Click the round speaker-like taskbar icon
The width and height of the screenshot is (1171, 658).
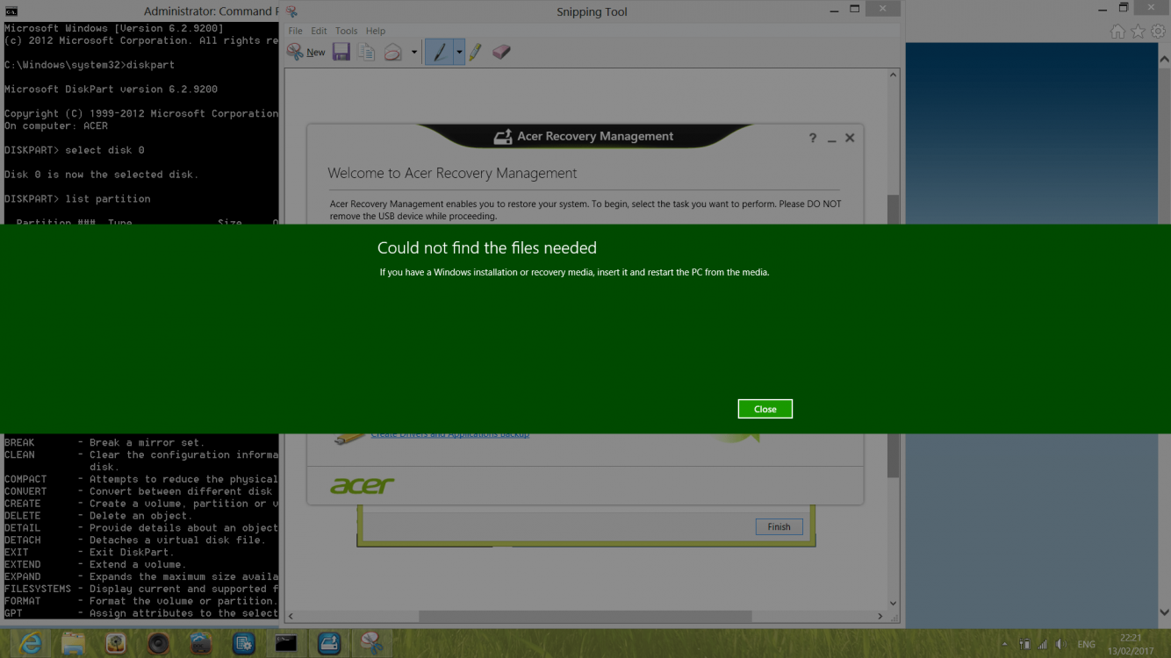[158, 643]
